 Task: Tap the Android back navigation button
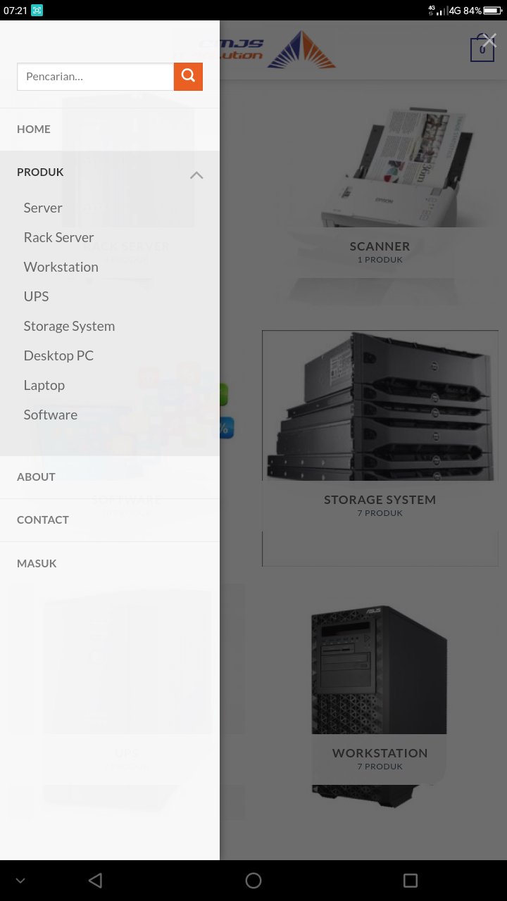95,881
